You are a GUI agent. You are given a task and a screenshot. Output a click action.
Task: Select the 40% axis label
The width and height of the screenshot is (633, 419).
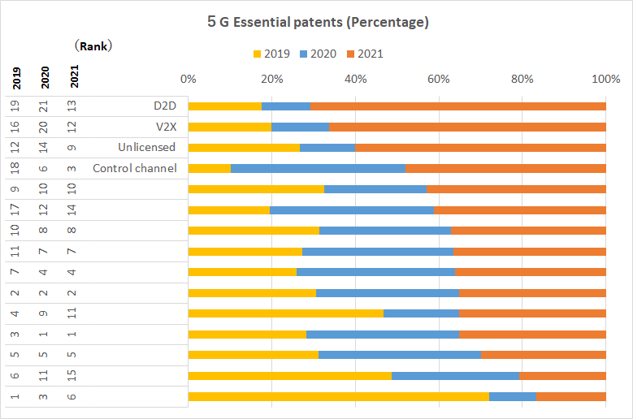point(355,79)
